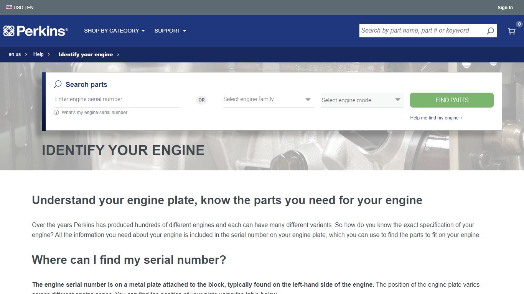This screenshot has width=524, height=294.
Task: Focus the part name search box
Action: 422,31
